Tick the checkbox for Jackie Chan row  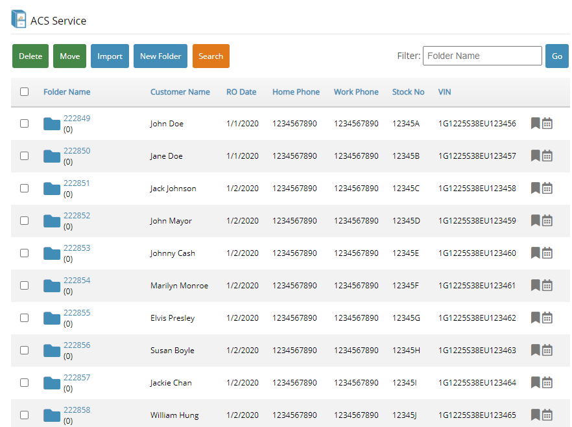tap(25, 382)
